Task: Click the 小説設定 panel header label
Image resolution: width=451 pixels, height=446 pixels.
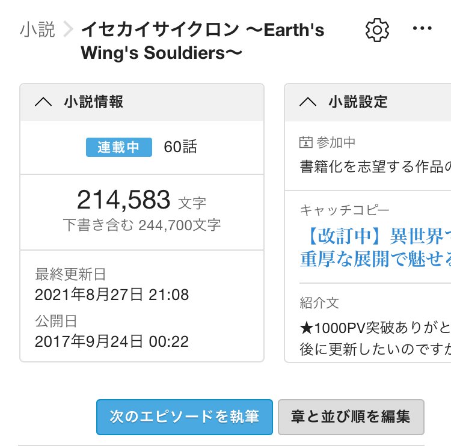Action: (358, 102)
